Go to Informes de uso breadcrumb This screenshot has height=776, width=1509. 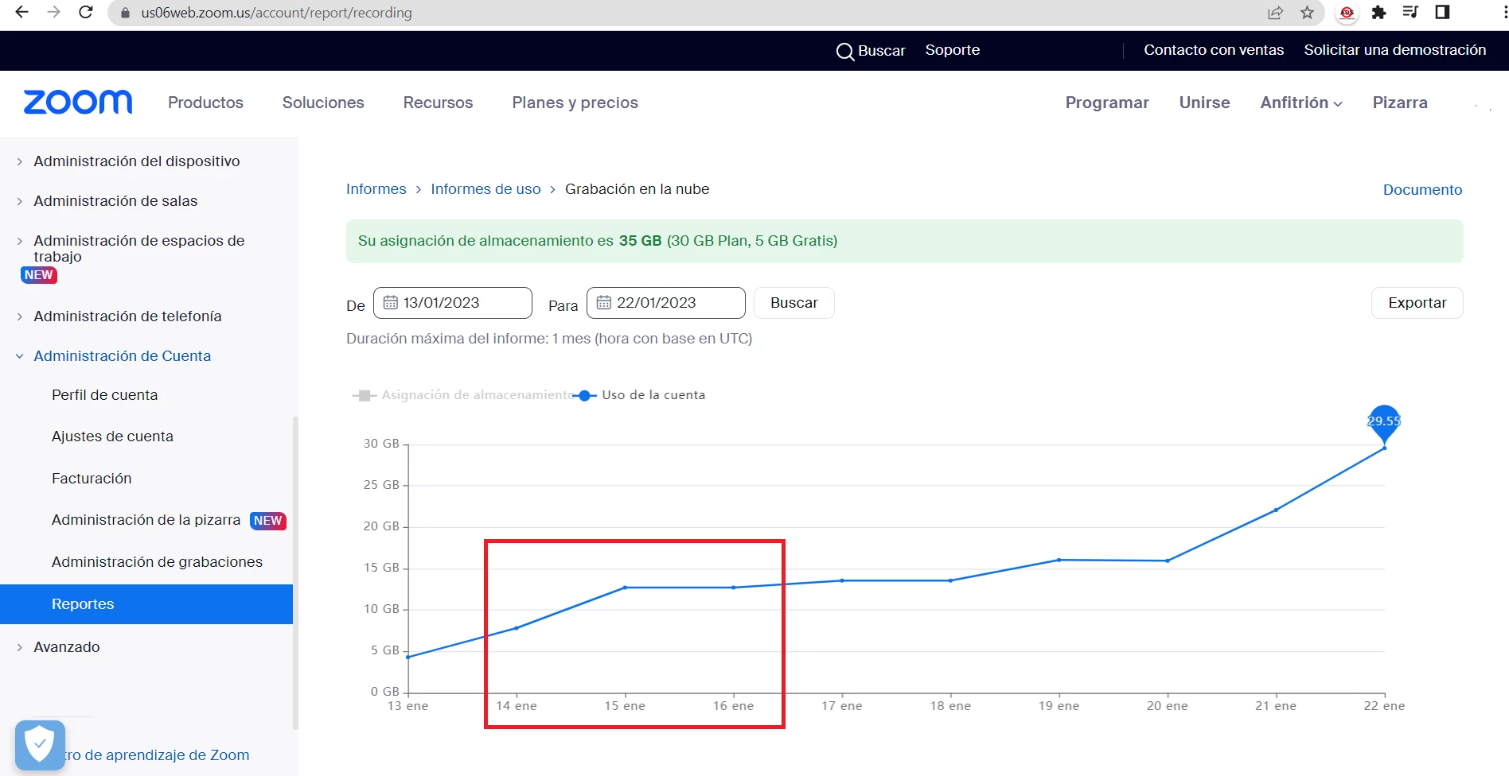(485, 189)
